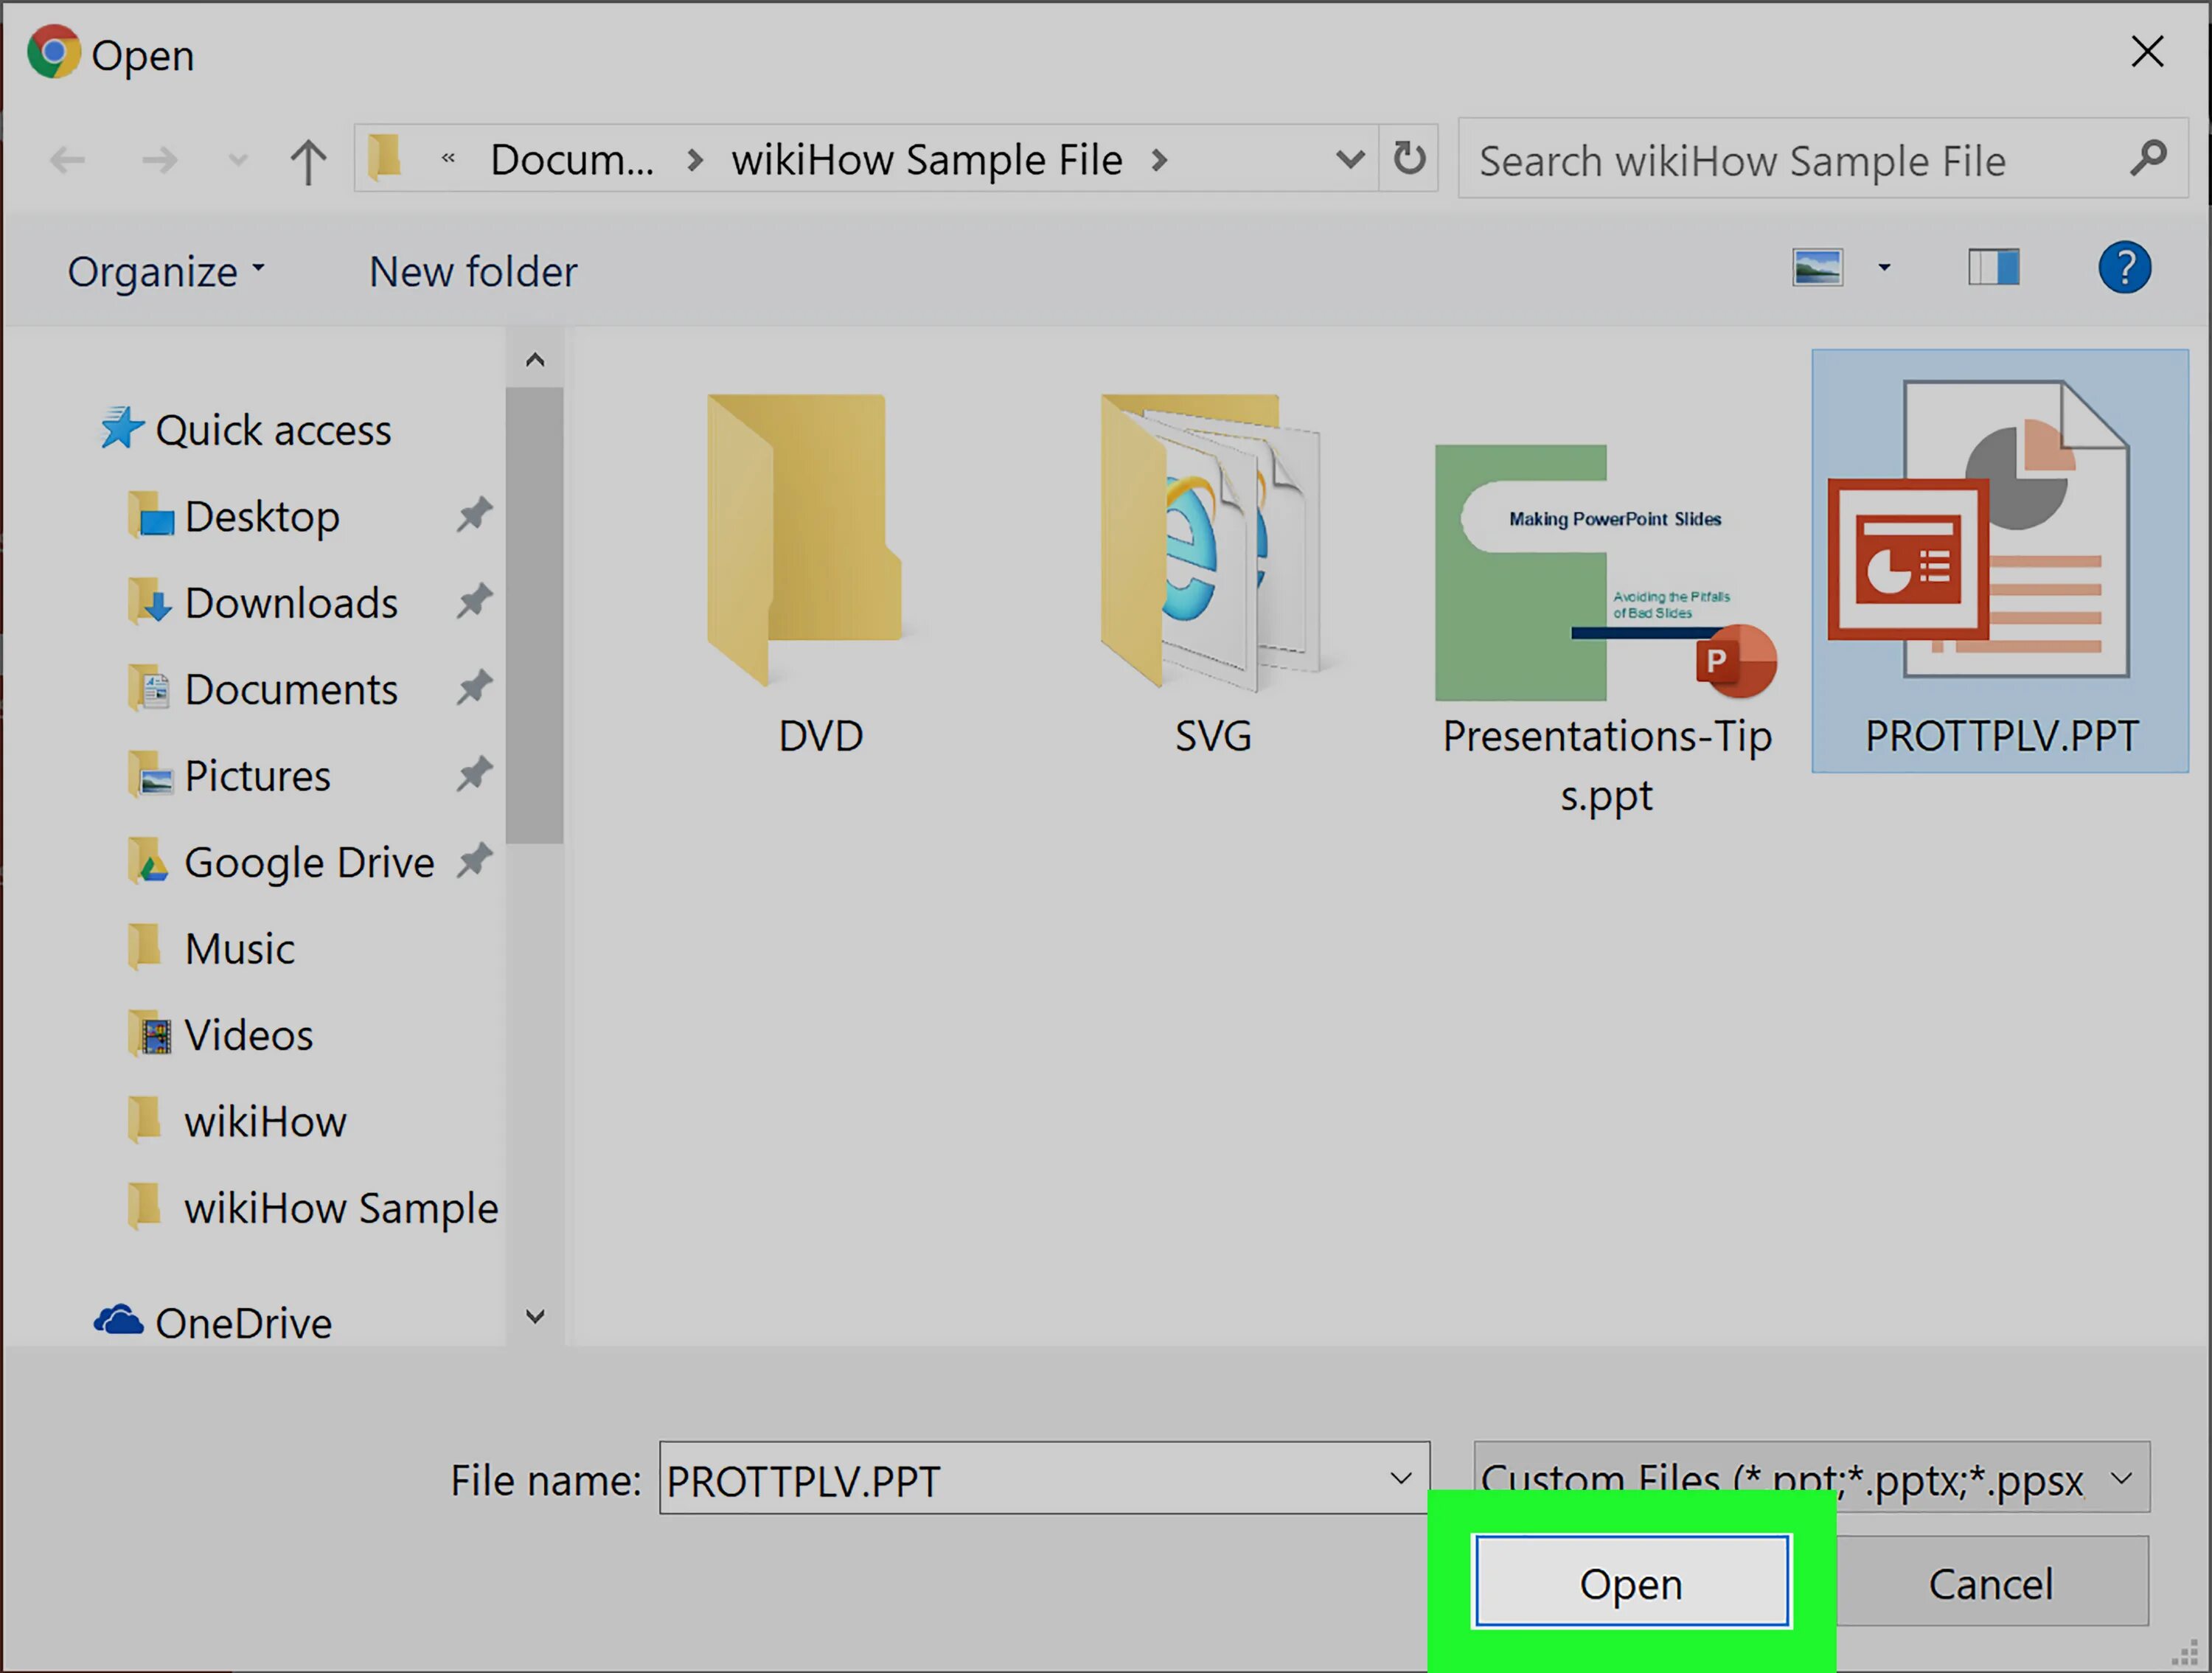Select Docum... breadcrumb in address bar
Screen dimensions: 2212x1673
[x=572, y=160]
